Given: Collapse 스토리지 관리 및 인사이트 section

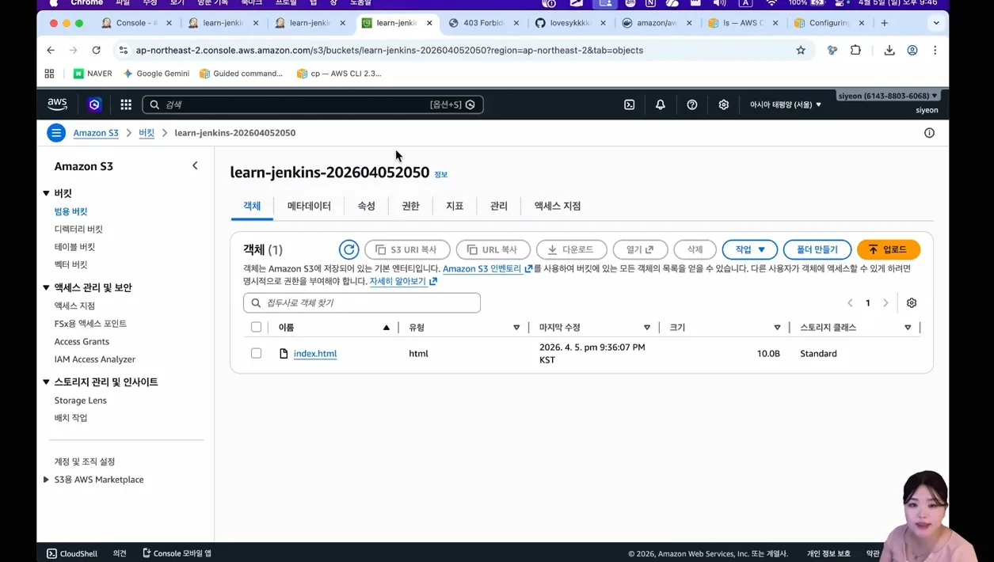Looking at the screenshot, I should tap(46, 382).
